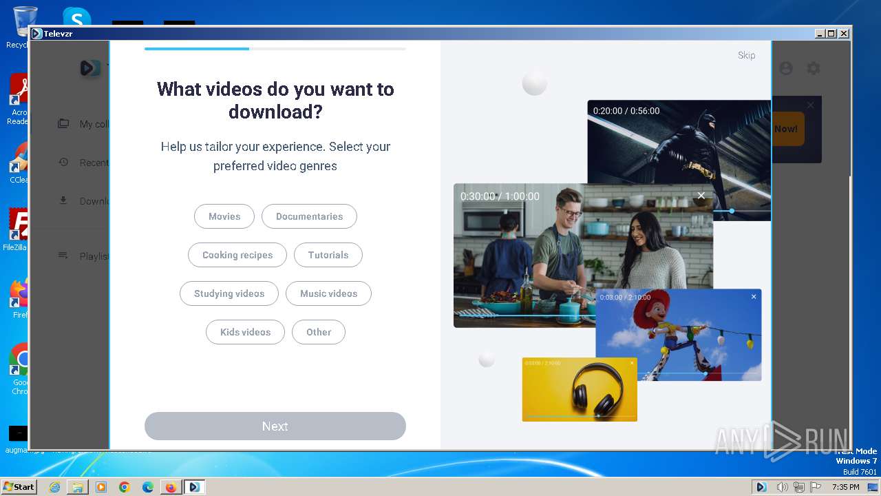Launch Internet Explorer from the taskbar
This screenshot has width=881, height=496.
[54, 487]
